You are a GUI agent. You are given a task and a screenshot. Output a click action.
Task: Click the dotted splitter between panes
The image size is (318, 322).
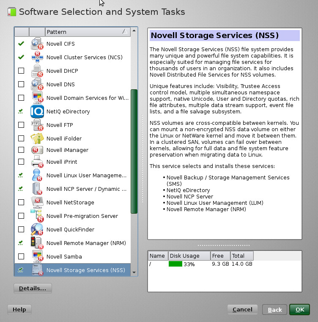click(143, 158)
